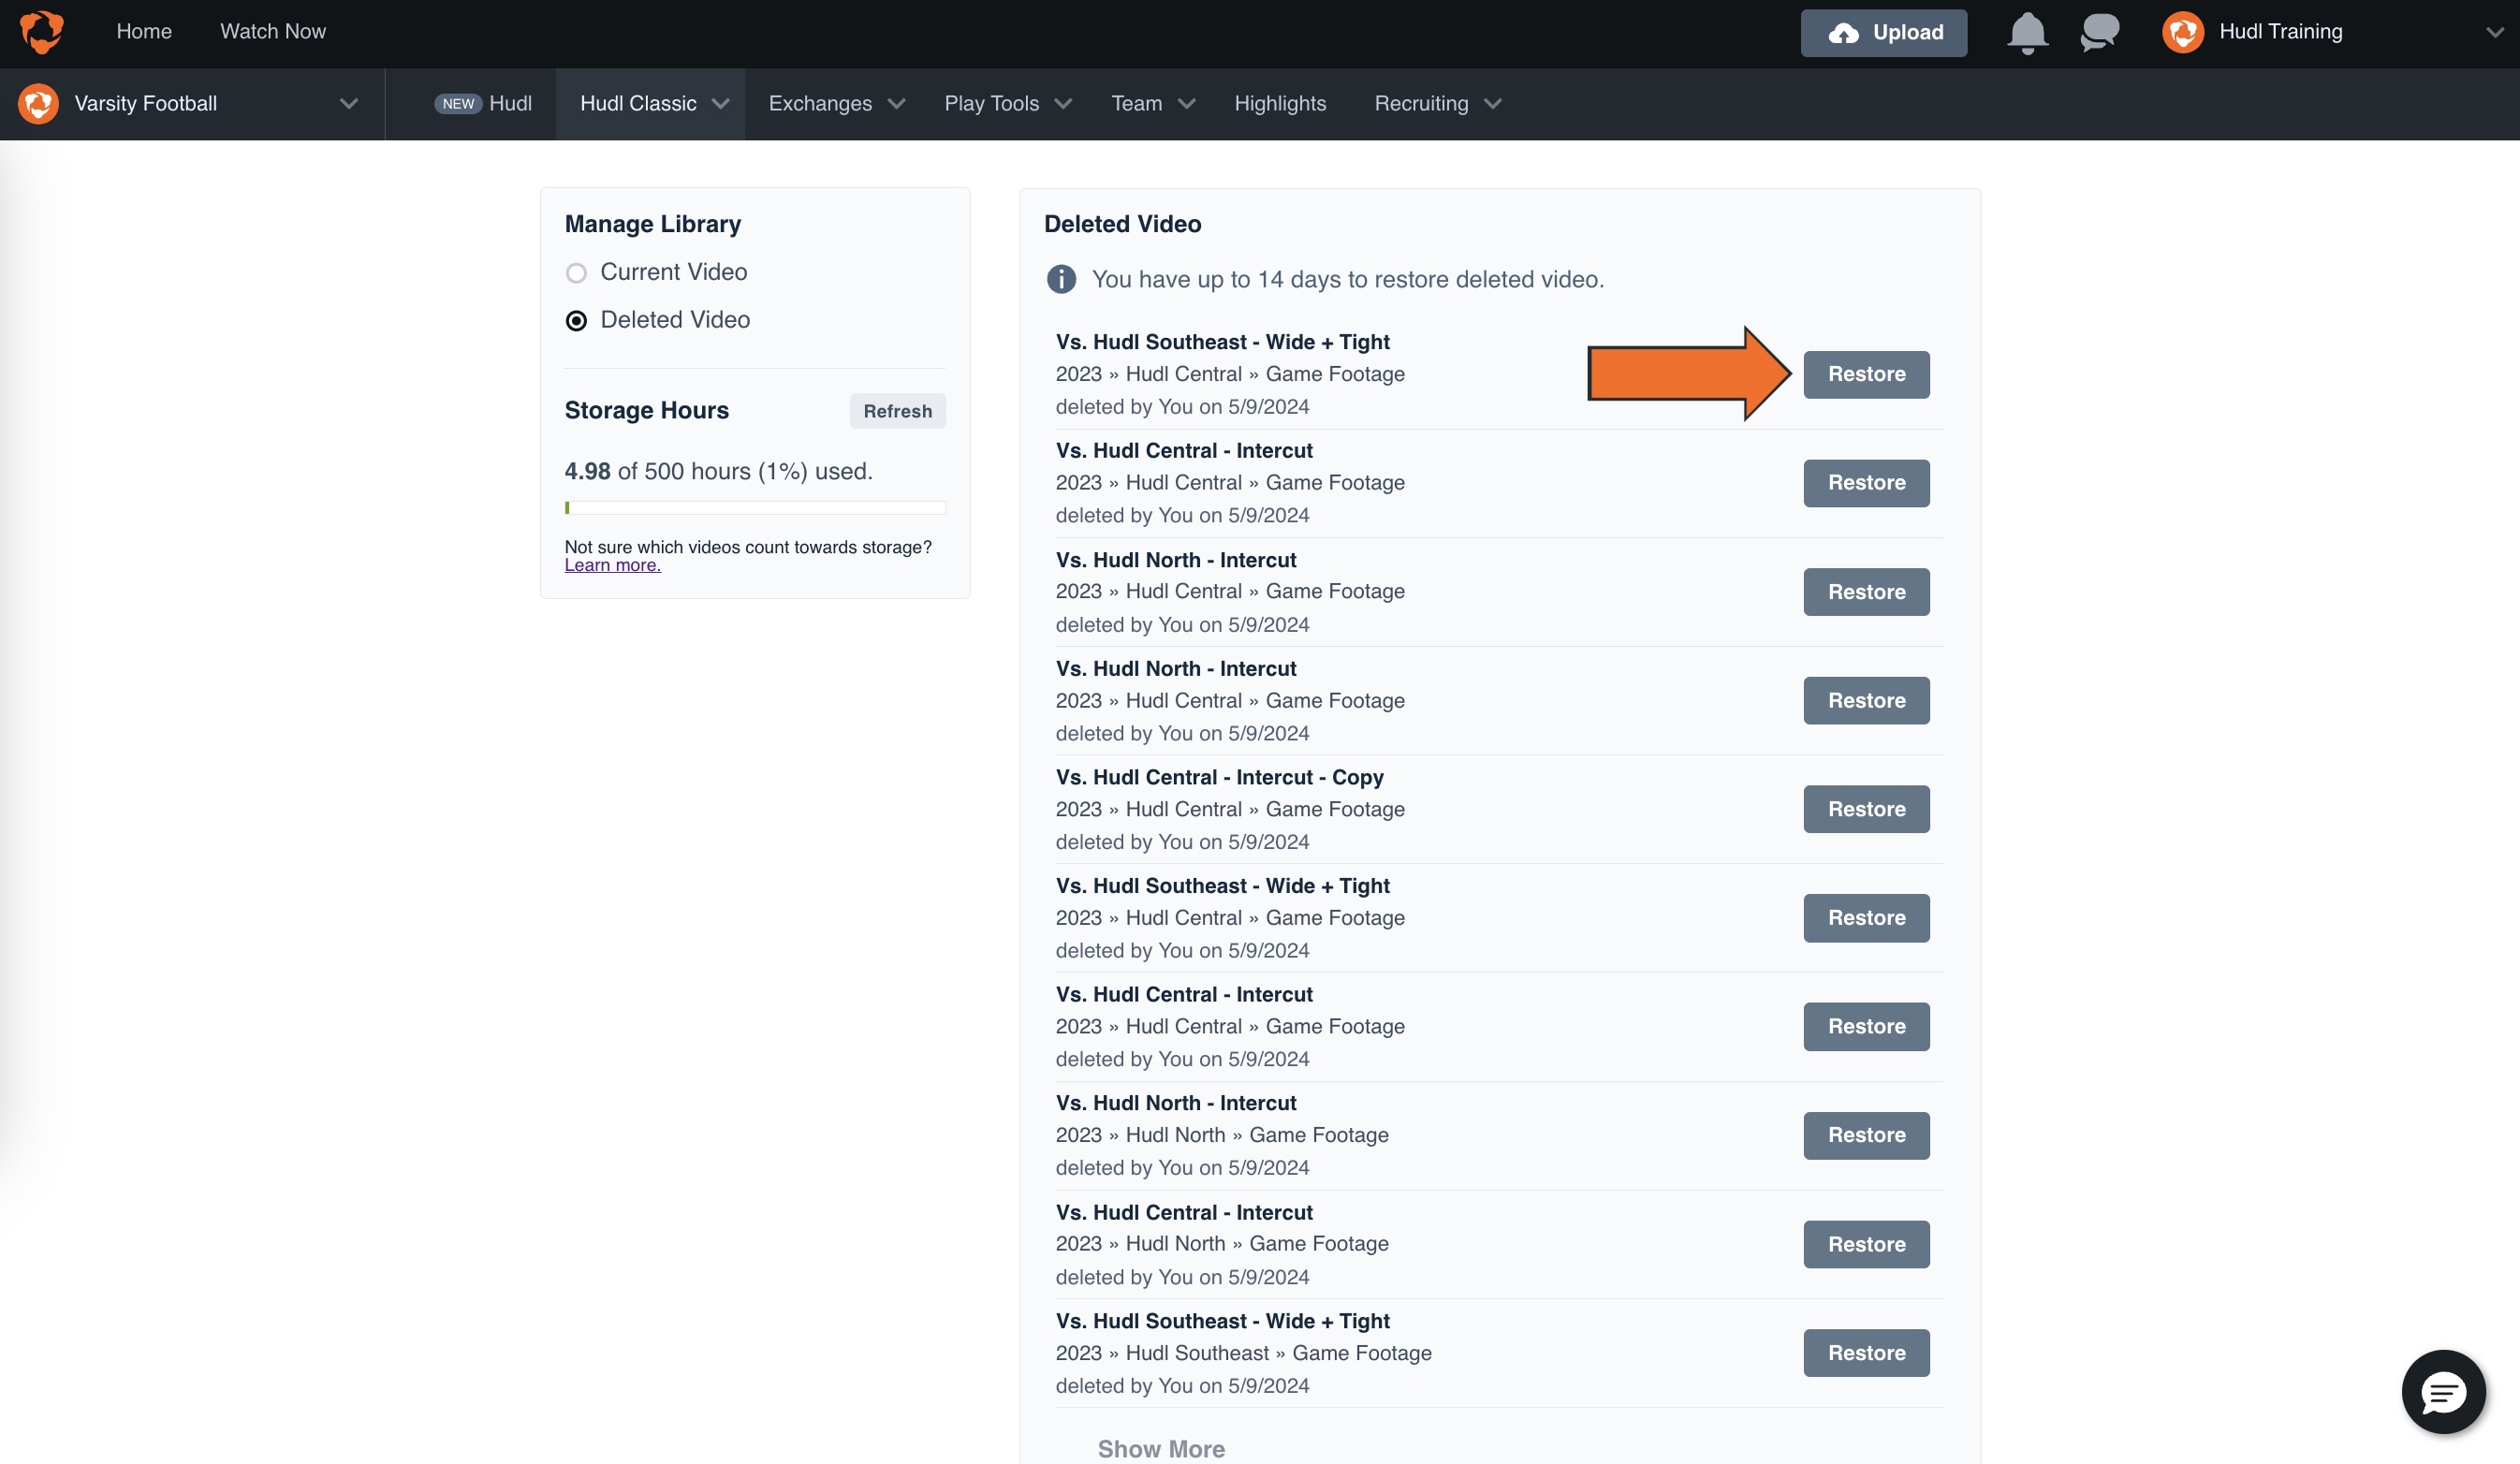The image size is (2520, 1464).
Task: Expand the Varsity Football team dropdown
Action: (x=348, y=104)
